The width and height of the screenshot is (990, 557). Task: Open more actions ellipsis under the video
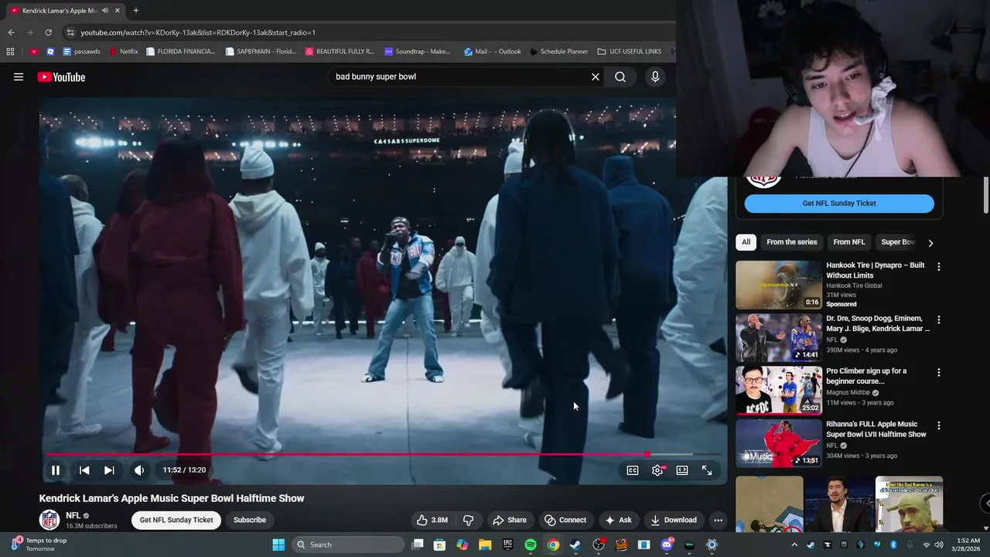click(719, 520)
